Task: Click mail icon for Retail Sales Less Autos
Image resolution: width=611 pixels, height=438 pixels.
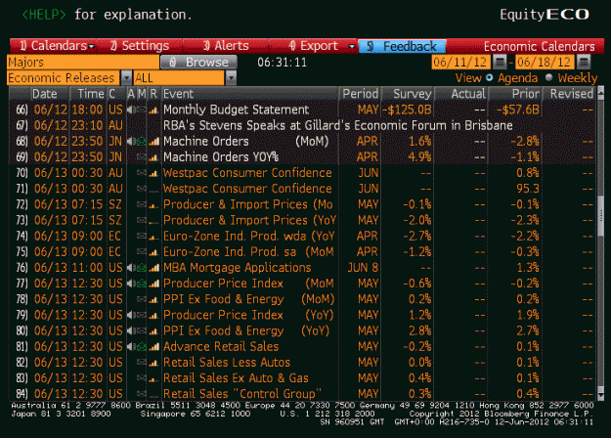Action: 142,363
